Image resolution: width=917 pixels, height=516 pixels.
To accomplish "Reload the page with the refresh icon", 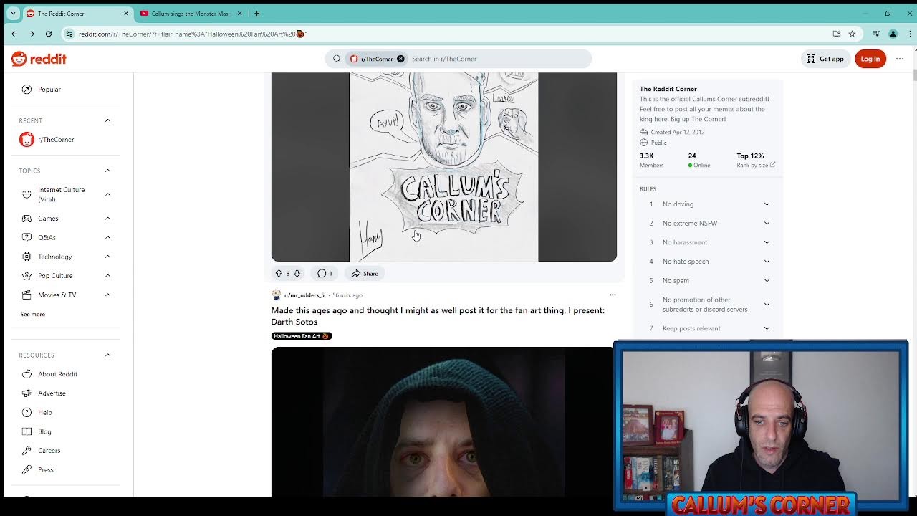I will (x=48, y=34).
